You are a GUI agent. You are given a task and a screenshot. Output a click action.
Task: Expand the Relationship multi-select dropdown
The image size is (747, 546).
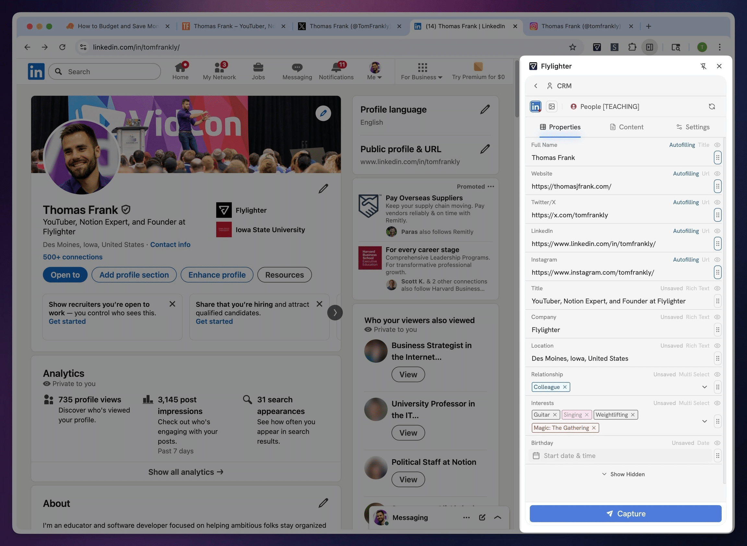(x=704, y=387)
